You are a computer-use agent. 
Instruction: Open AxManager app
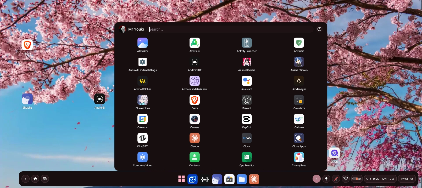coord(299,81)
